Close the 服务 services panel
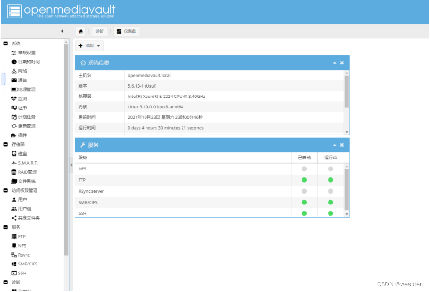This screenshot has height=292, width=430. pos(342,145)
